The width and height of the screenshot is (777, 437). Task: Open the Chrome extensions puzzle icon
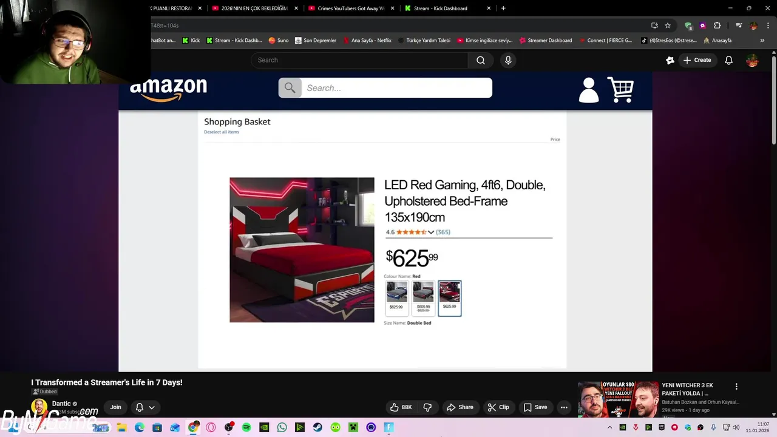pos(718,25)
